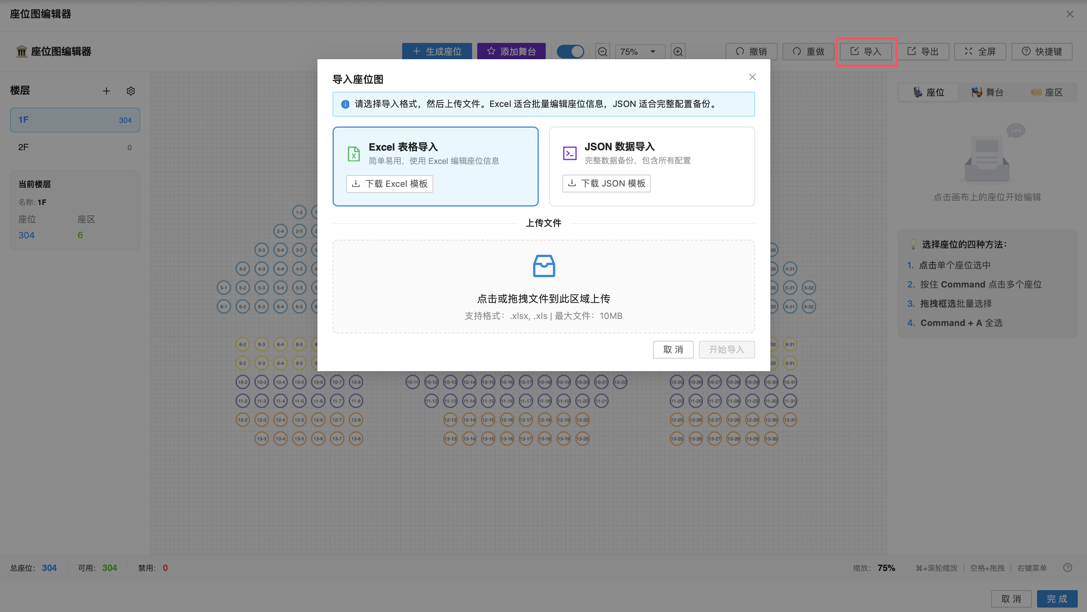The height and width of the screenshot is (612, 1087).
Task: Click the upload inbox icon
Action: (x=543, y=266)
